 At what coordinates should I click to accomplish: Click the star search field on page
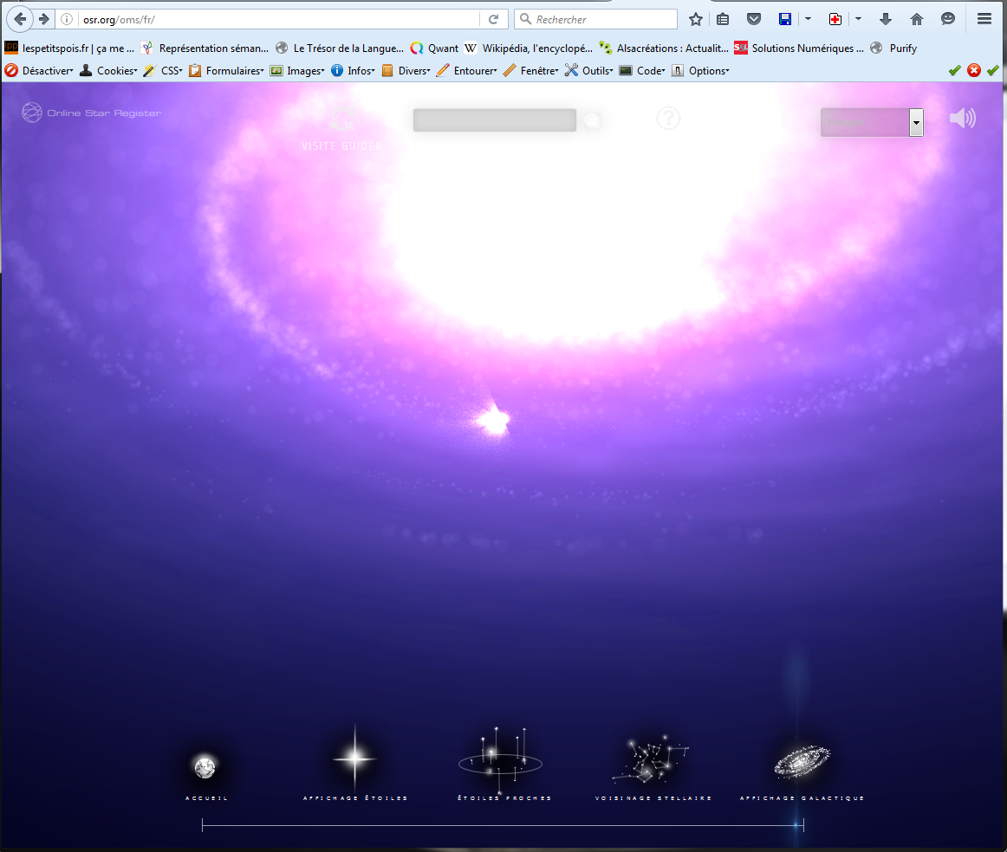495,120
